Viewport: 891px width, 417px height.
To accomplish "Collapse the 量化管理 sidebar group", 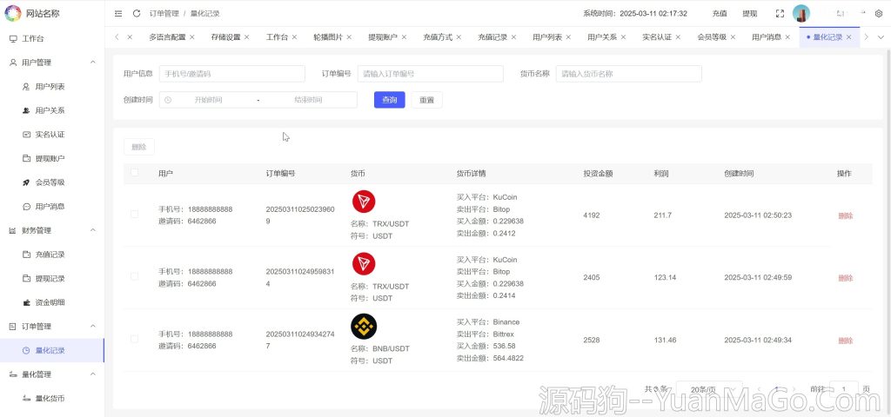I will [x=93, y=374].
